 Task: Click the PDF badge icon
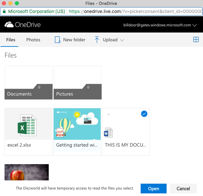[60, 132]
